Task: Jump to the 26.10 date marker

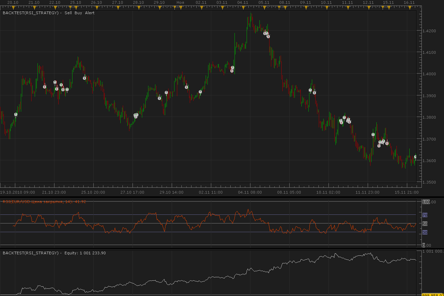Action: click(96, 2)
